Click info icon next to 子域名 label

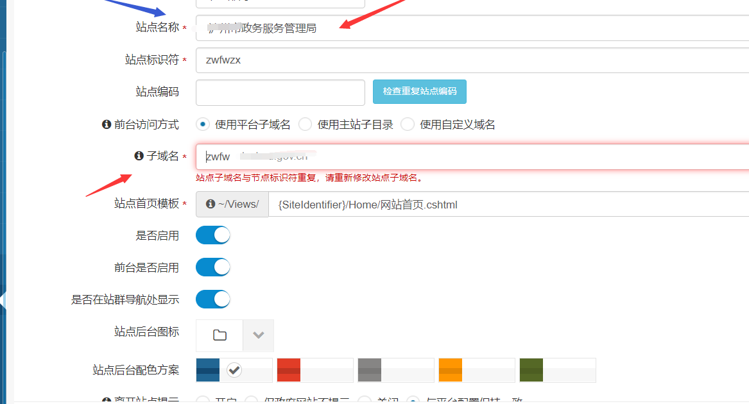click(x=139, y=156)
